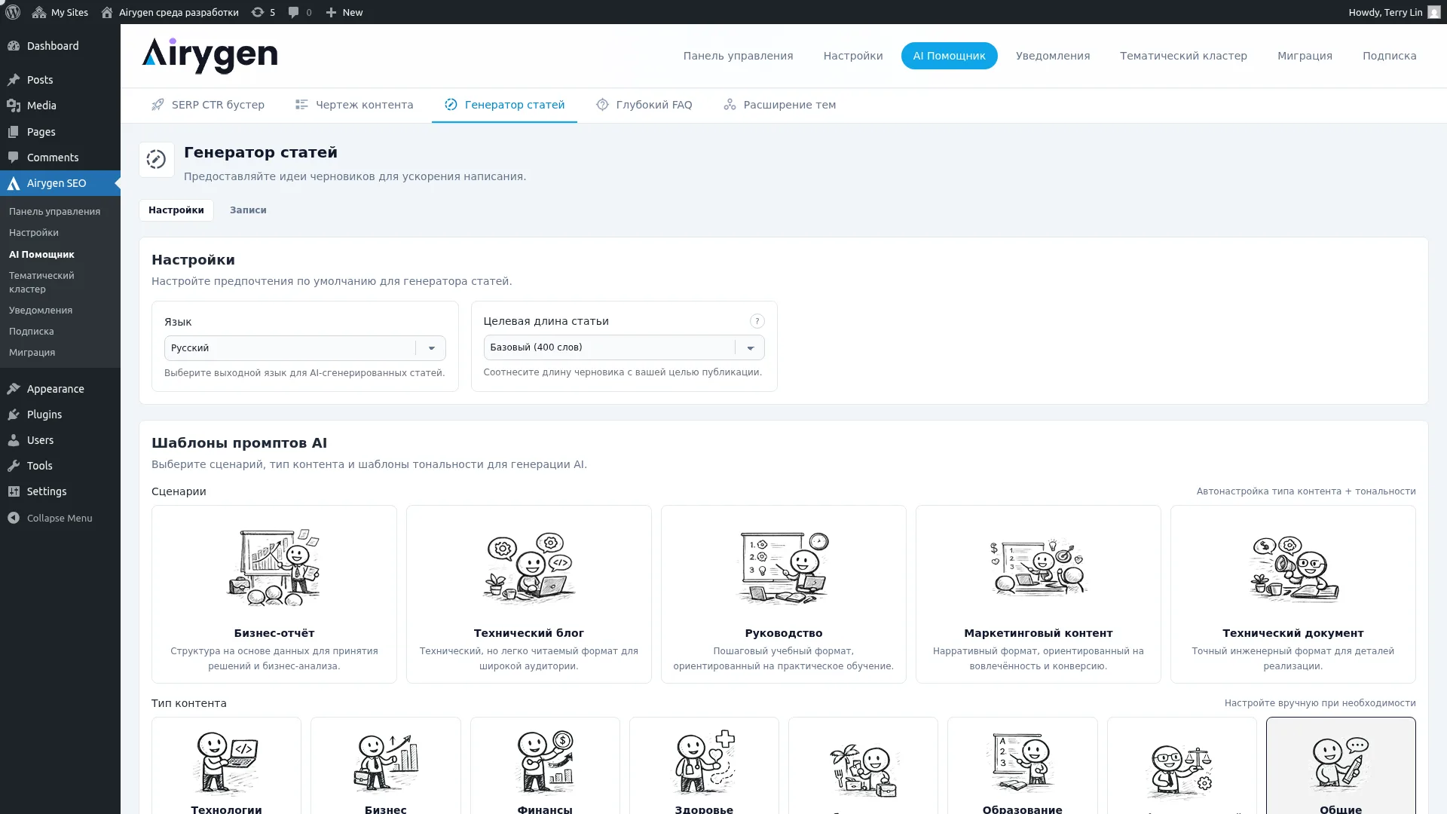Open Howdy, Terry Lin user avatar

point(1433,12)
